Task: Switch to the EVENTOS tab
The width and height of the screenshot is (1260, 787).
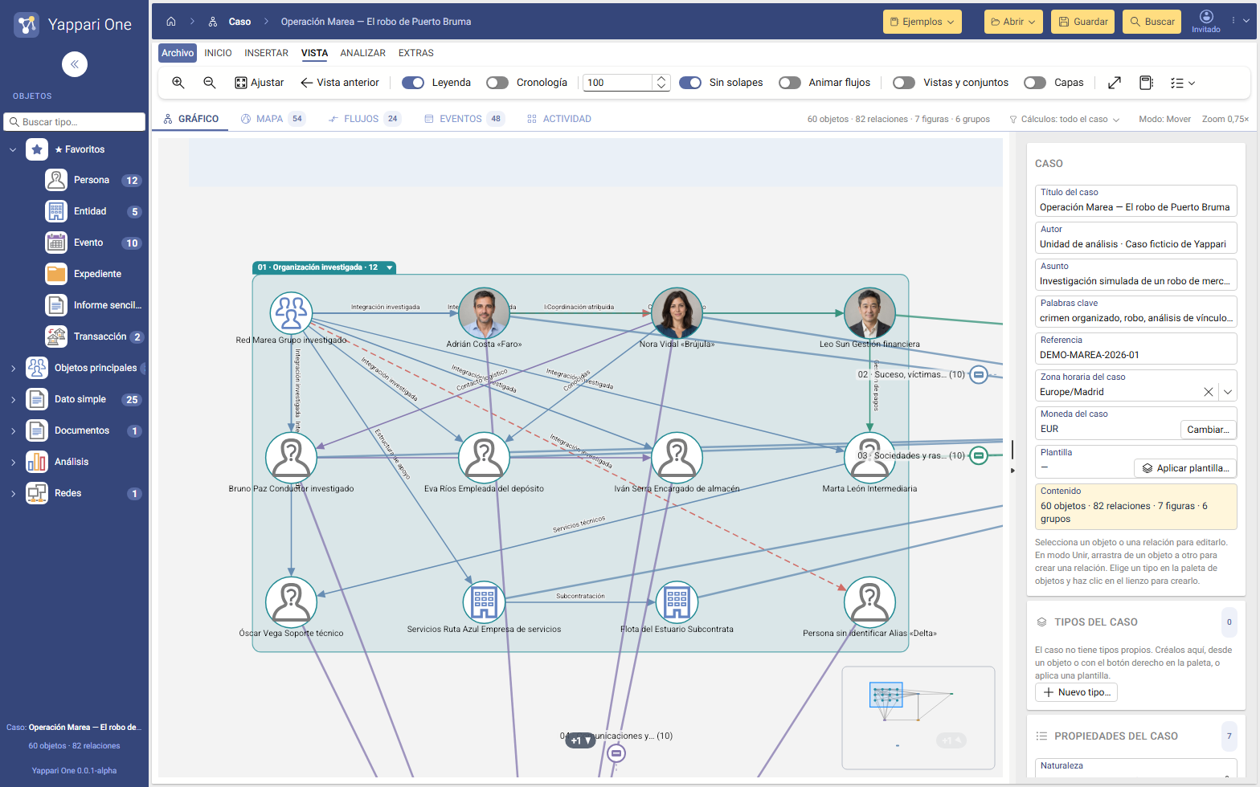Action: pyautogui.click(x=464, y=119)
